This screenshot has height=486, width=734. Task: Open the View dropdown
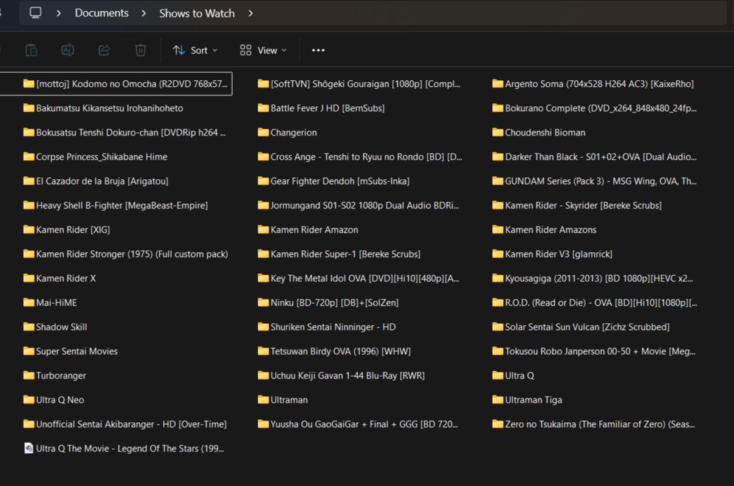263,50
